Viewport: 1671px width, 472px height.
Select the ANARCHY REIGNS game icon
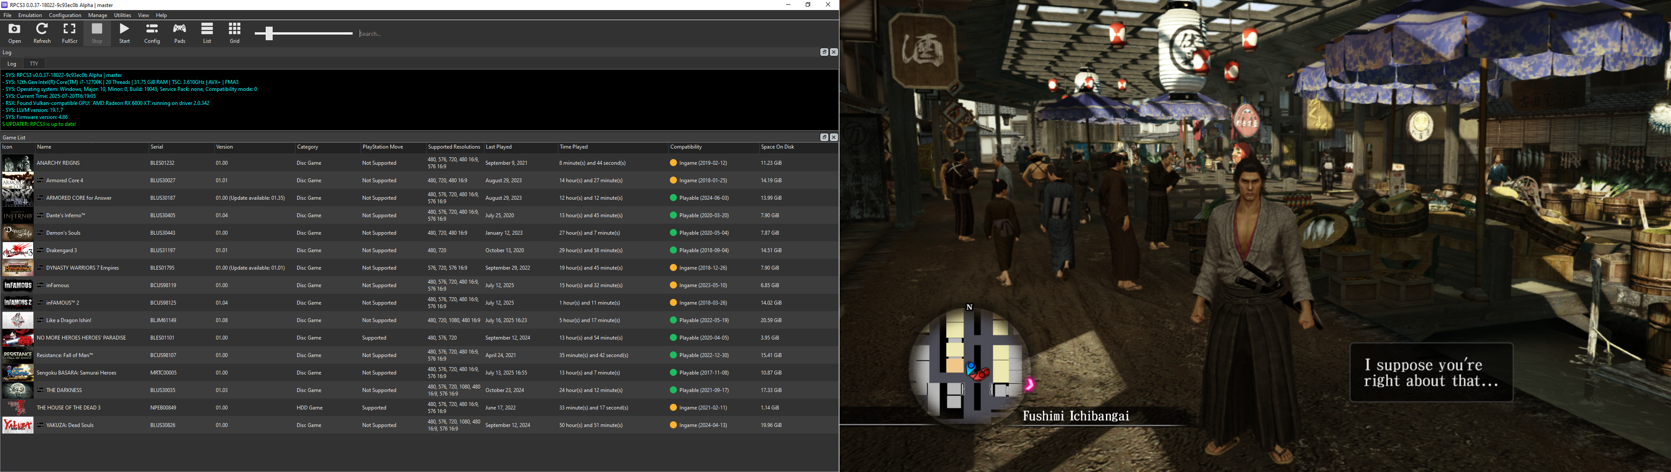pyautogui.click(x=17, y=163)
